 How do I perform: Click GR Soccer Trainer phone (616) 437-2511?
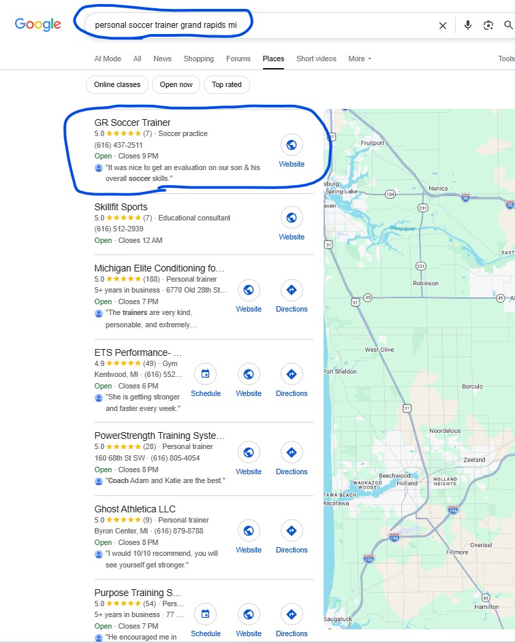[119, 145]
